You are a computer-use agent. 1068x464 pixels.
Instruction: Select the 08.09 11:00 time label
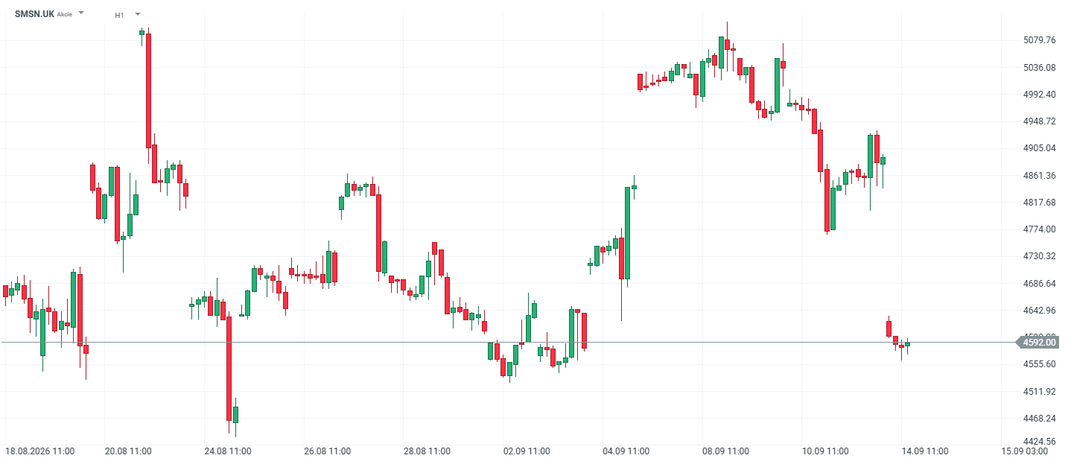[726, 451]
